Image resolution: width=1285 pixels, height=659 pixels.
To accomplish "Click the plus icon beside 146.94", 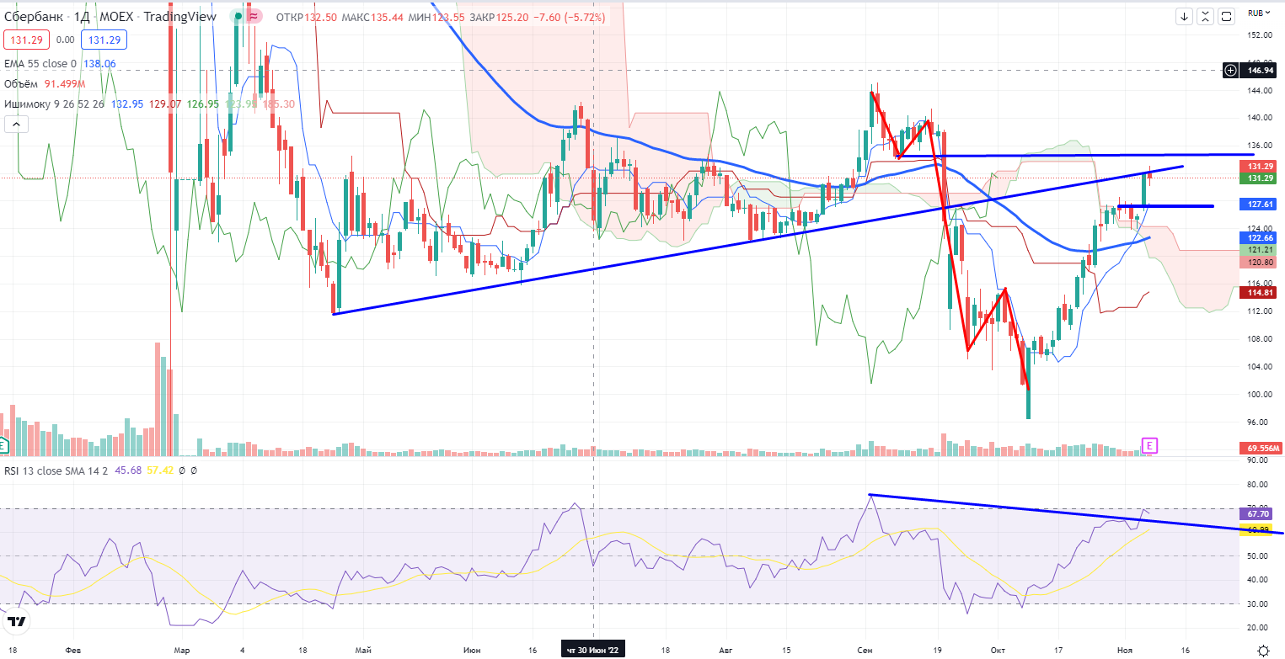I will [x=1231, y=71].
